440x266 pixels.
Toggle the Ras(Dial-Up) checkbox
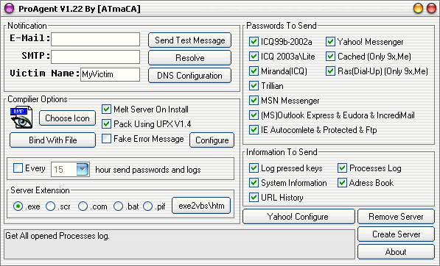point(330,71)
